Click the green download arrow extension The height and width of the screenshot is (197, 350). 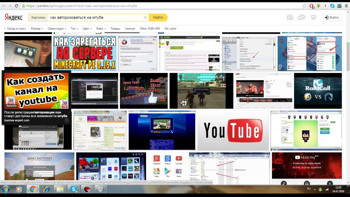318,6
